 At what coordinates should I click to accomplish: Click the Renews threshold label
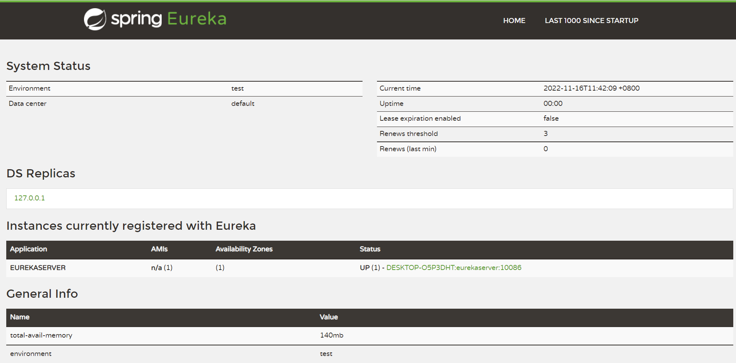[x=409, y=134]
